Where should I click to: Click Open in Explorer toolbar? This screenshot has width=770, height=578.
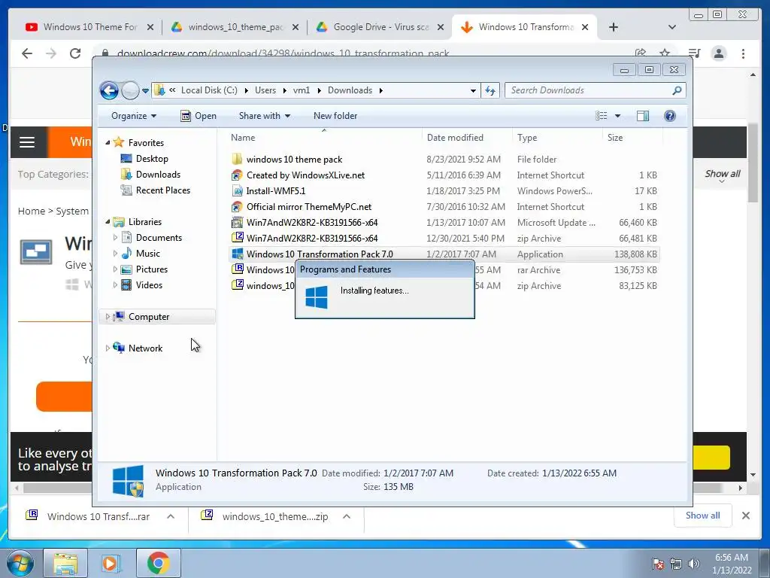[x=199, y=116]
